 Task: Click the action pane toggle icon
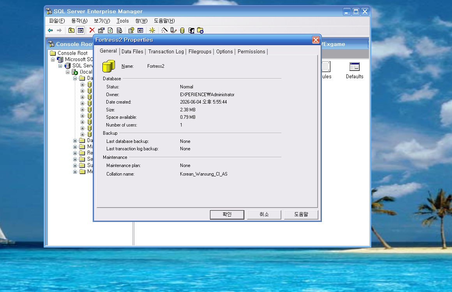pos(140,30)
